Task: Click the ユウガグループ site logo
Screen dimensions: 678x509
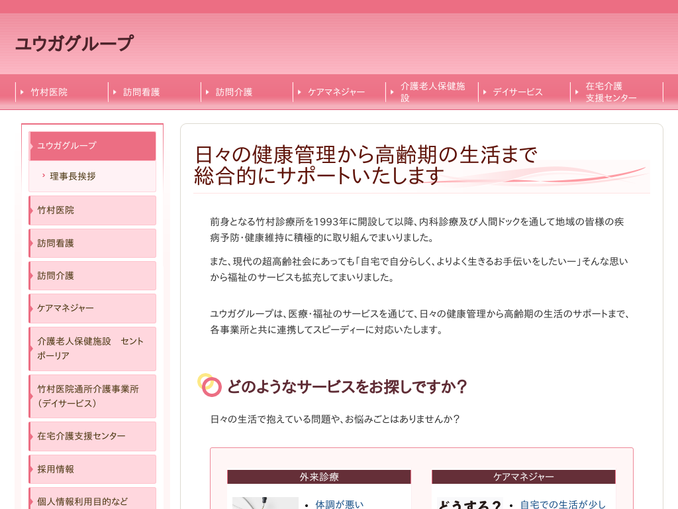Action: point(74,44)
